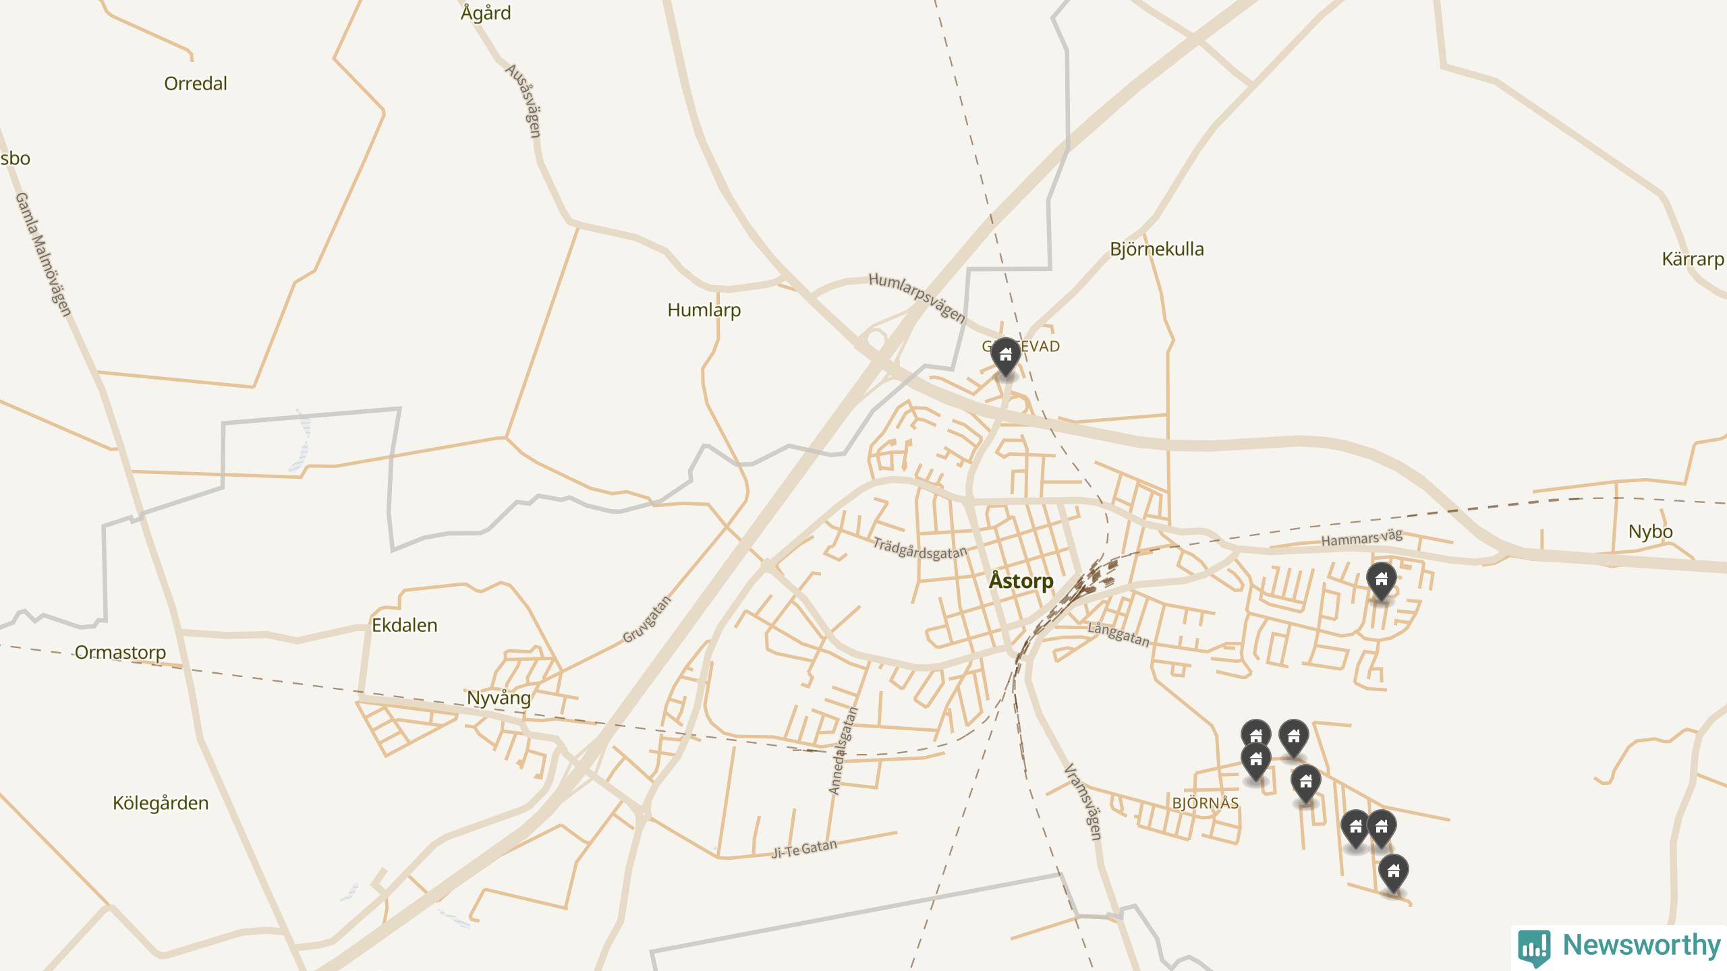The height and width of the screenshot is (971, 1727).
Task: Click the Newsworthy logo icon
Action: click(x=1534, y=948)
